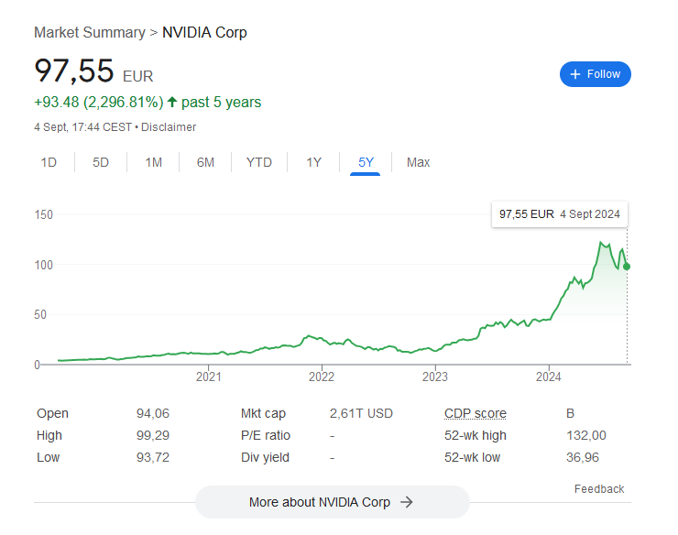
Task: Click the arrow icon beside More about NVIDIA
Action: (x=407, y=502)
